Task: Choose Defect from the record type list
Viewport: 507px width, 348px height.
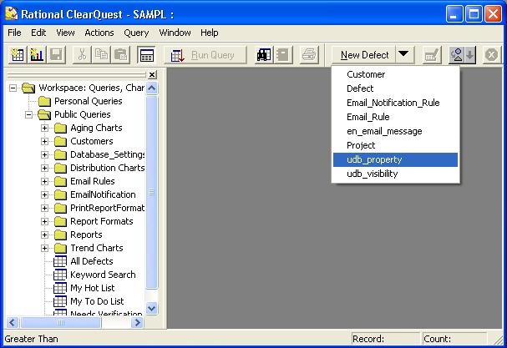Action: (395, 88)
